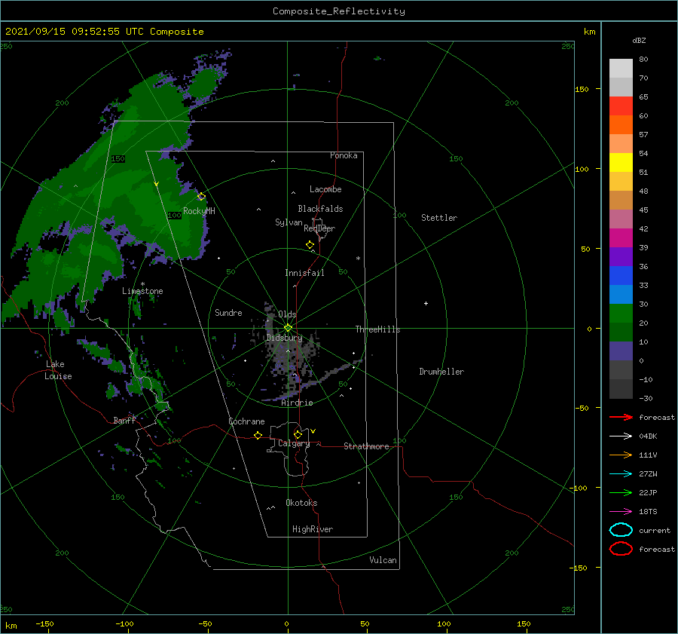This screenshot has width=678, height=634.
Task: Click the Vulcan town label
Action: [383, 560]
